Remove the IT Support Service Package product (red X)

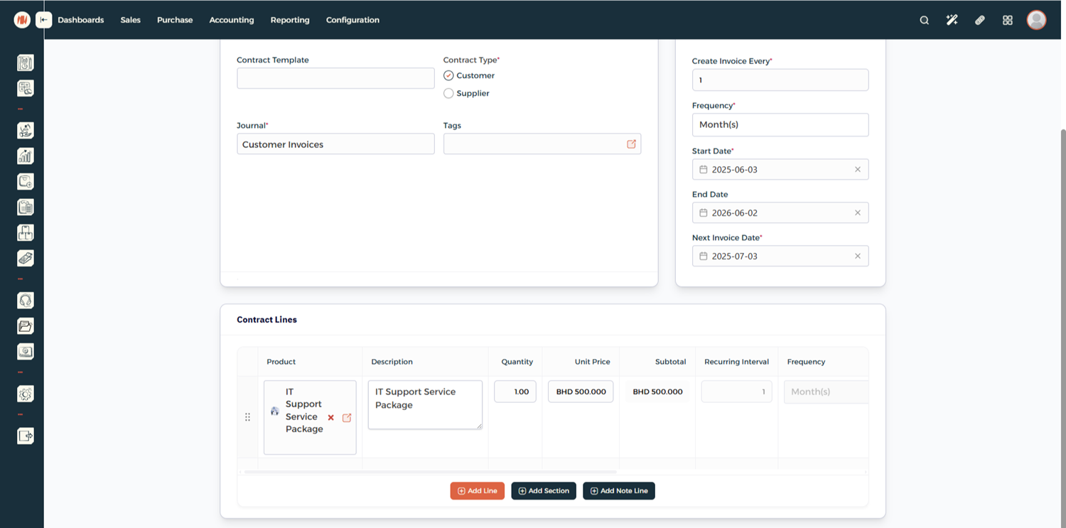pyautogui.click(x=330, y=418)
